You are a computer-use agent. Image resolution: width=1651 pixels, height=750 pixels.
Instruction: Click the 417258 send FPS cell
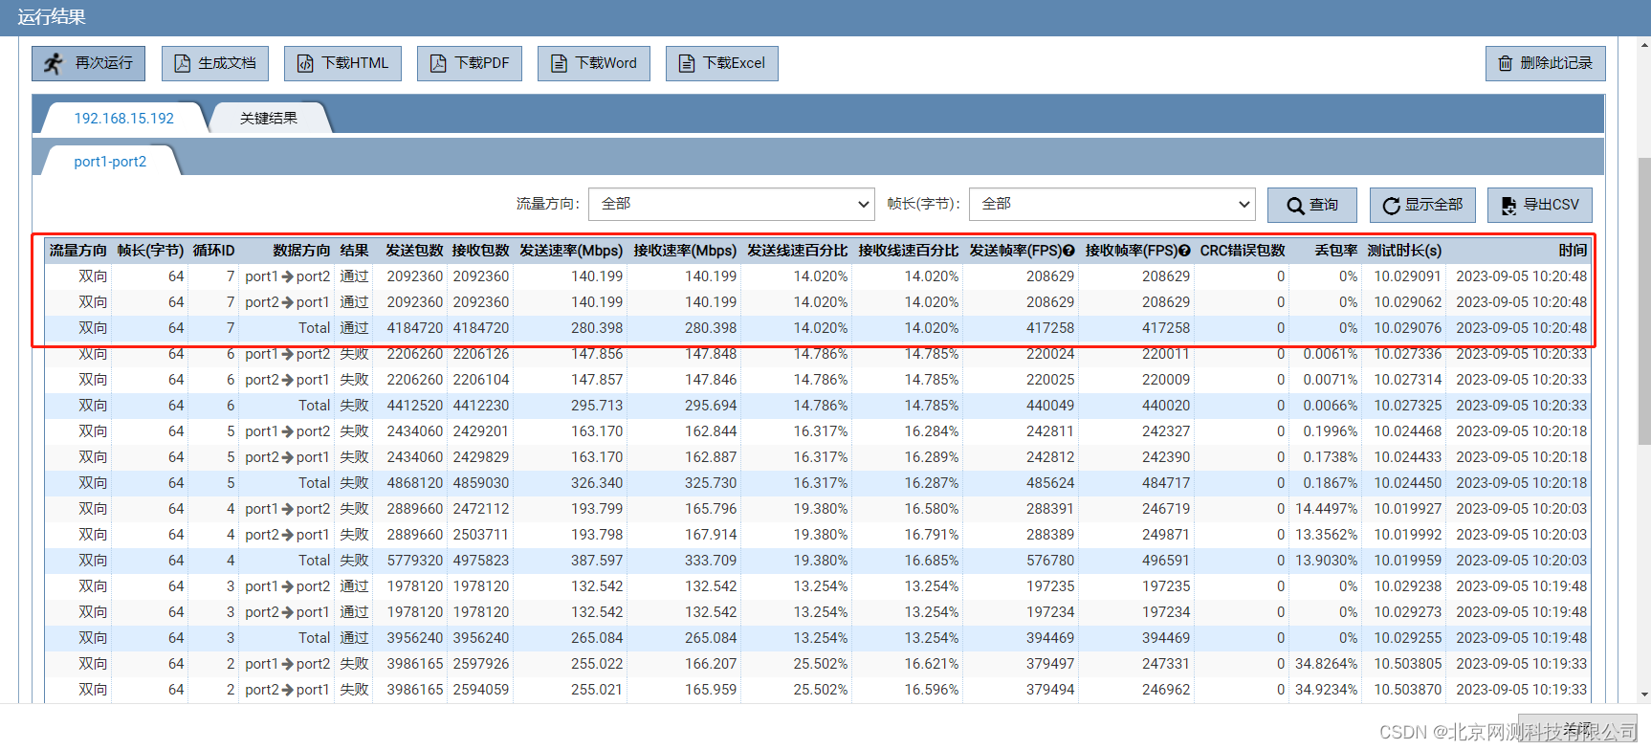click(x=1050, y=328)
